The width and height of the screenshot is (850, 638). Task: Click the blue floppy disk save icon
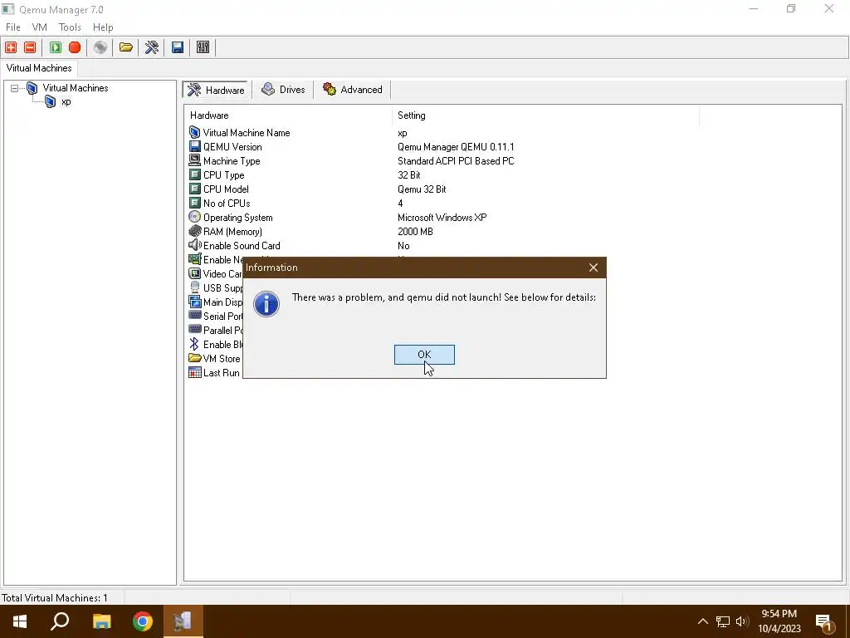pos(178,47)
